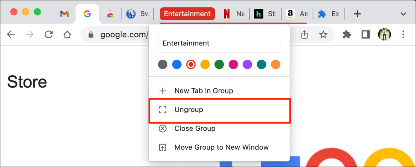
Task: Select the red group color option
Action: pyautogui.click(x=191, y=64)
